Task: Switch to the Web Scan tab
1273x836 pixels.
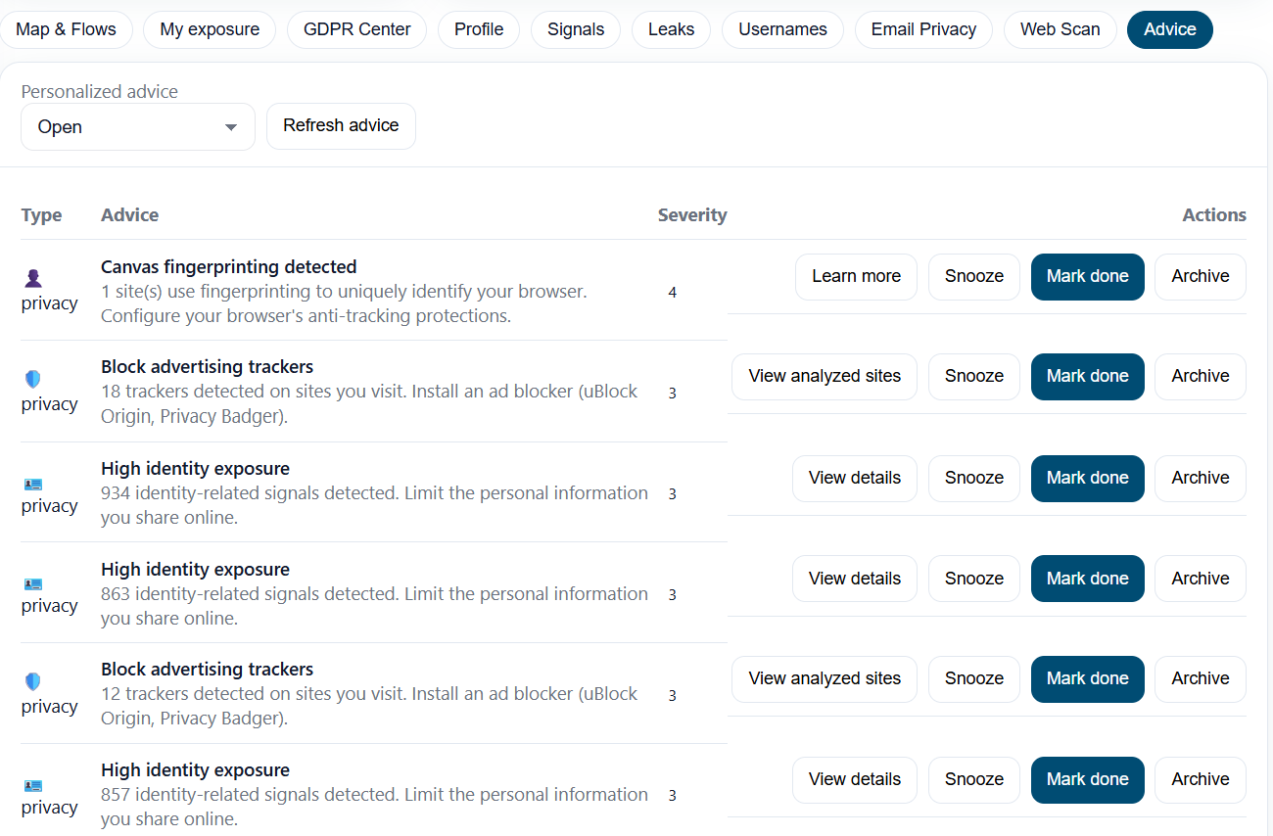Action: (1060, 29)
